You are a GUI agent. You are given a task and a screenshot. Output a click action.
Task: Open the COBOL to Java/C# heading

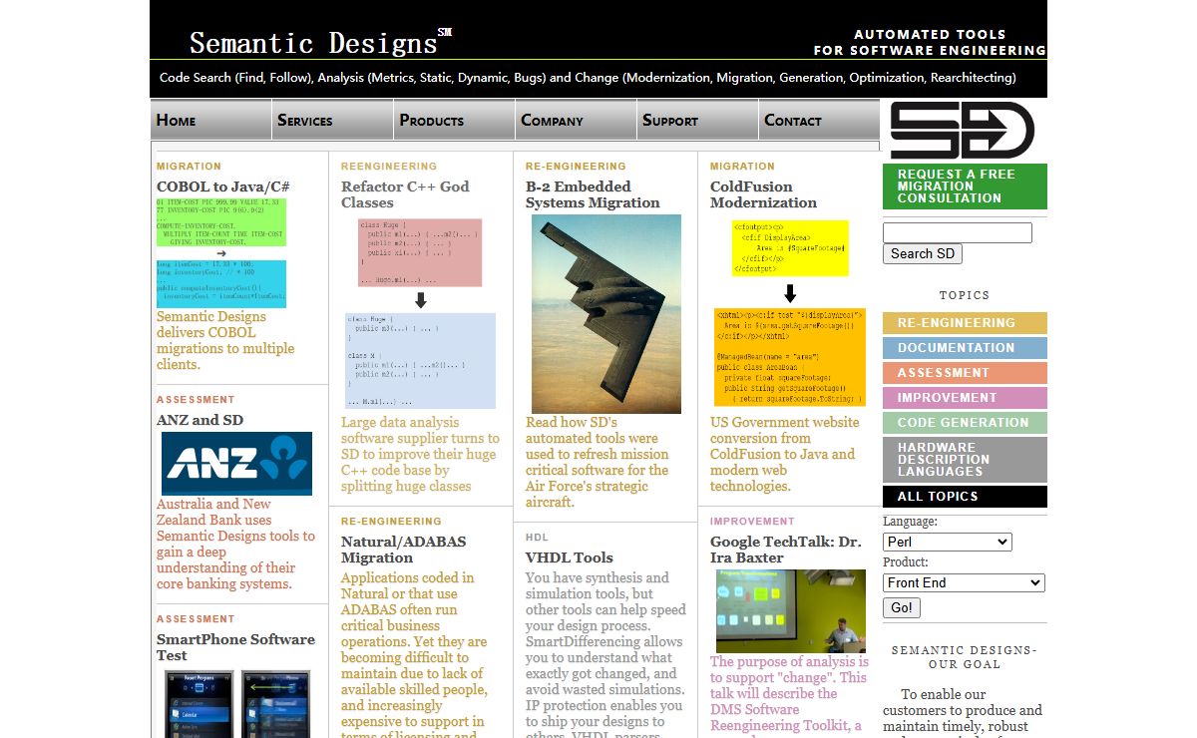pyautogui.click(x=223, y=186)
